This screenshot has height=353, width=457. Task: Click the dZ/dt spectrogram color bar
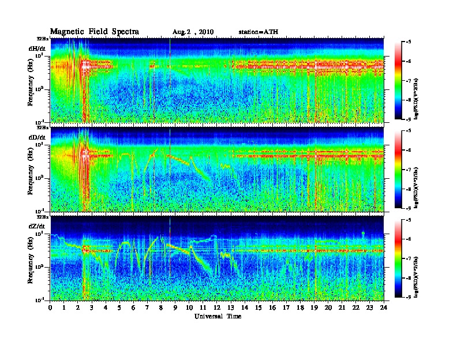[398, 258]
